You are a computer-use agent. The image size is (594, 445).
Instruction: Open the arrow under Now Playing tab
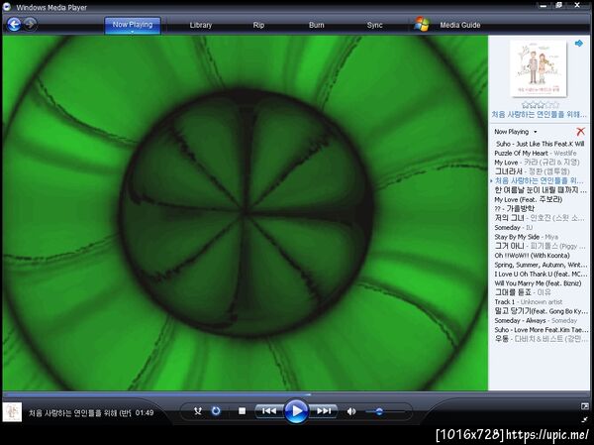pos(133,33)
